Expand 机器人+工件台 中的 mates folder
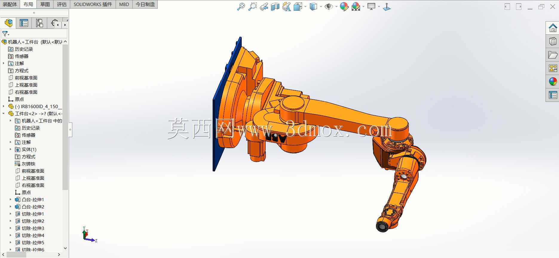Viewport: 559px width, 258px height. [x=10, y=121]
